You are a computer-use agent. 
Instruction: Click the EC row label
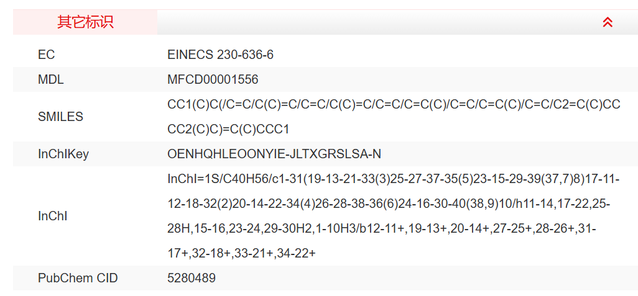(46, 55)
